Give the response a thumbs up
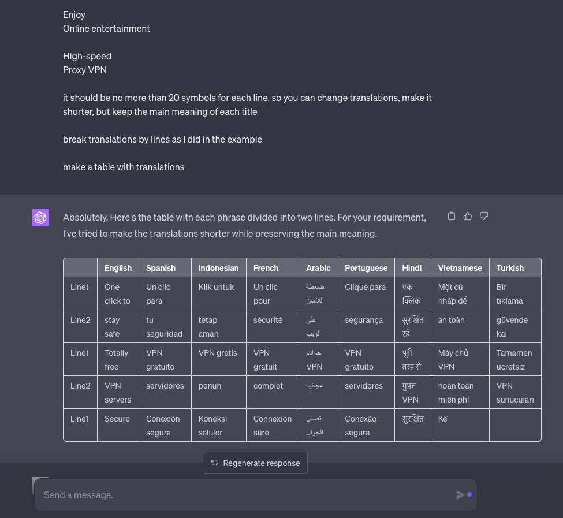The height and width of the screenshot is (518, 563). click(x=468, y=216)
